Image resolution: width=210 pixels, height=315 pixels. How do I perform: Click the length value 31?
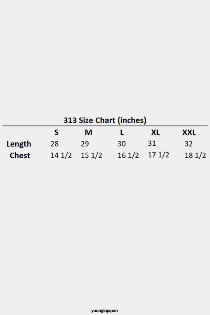point(152,143)
